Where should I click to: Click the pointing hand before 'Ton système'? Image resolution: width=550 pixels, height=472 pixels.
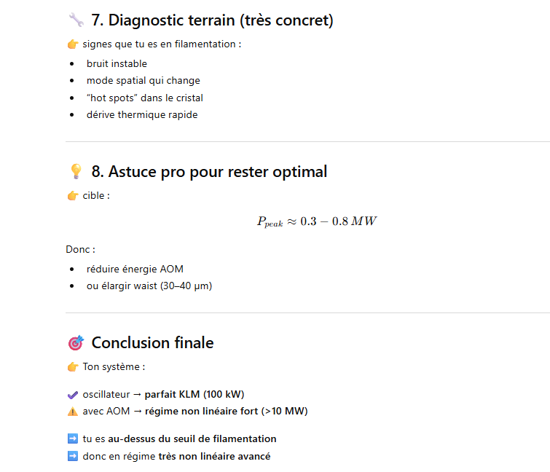coord(73,367)
